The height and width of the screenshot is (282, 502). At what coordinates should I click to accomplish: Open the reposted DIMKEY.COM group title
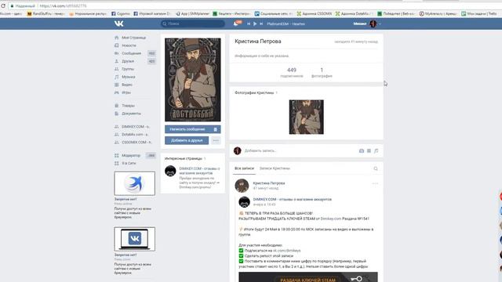(x=293, y=199)
